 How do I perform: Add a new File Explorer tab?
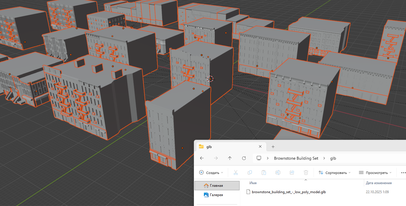pyautogui.click(x=273, y=147)
